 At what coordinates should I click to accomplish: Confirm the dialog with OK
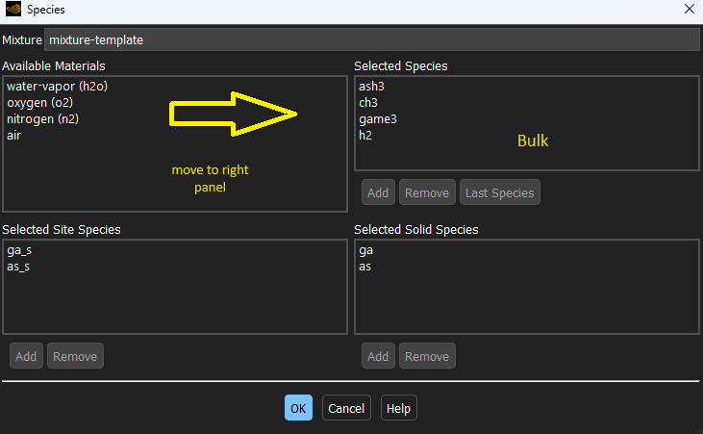[298, 408]
